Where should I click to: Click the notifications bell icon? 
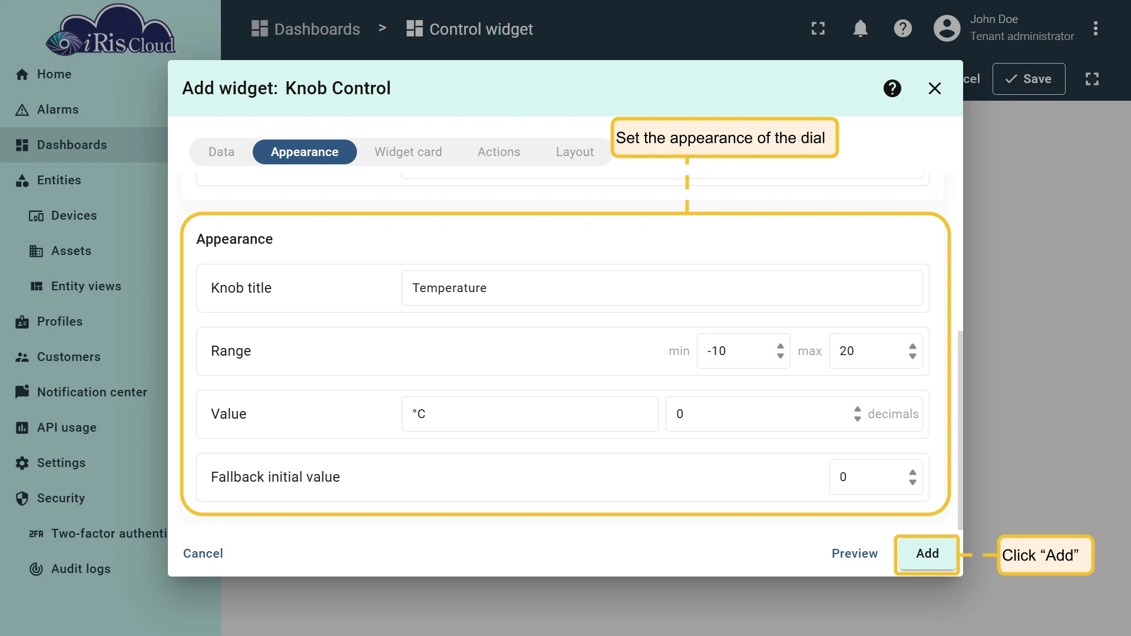click(x=861, y=28)
